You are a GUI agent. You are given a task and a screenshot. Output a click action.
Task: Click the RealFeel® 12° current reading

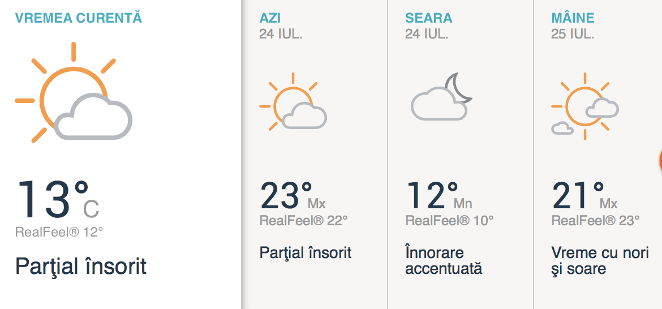tap(59, 232)
